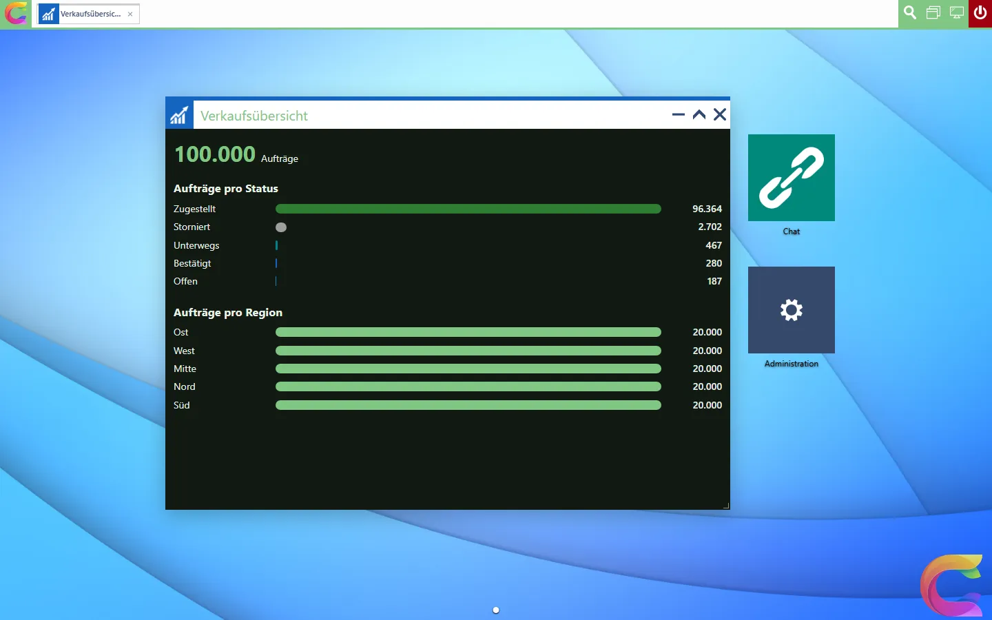The width and height of the screenshot is (992, 620).
Task: Click the chart icon in the window title bar
Action: (179, 115)
